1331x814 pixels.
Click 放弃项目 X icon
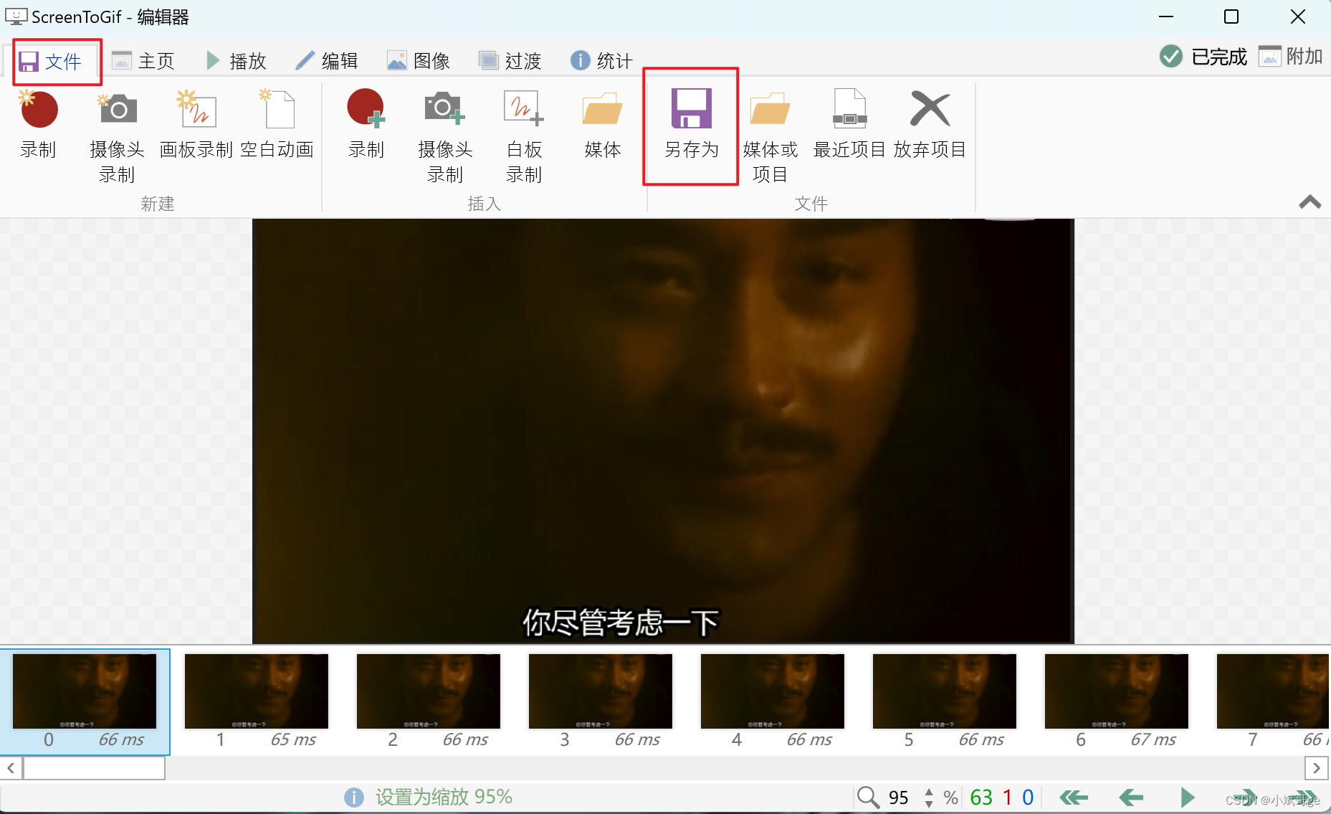(930, 126)
